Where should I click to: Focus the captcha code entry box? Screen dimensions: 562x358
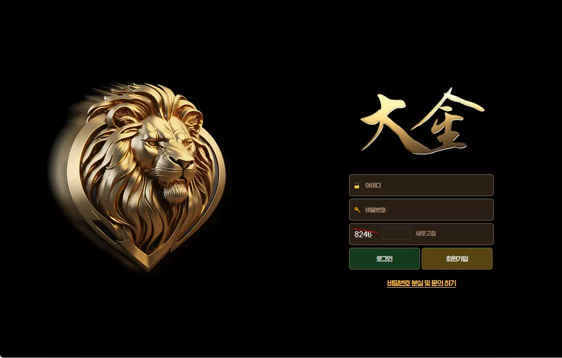(x=396, y=233)
